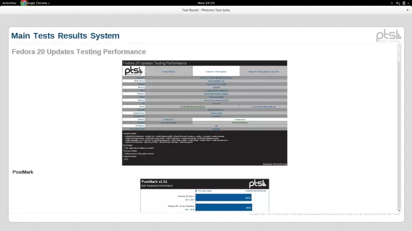Close the Test Result window
The image size is (412, 231).
408,10
